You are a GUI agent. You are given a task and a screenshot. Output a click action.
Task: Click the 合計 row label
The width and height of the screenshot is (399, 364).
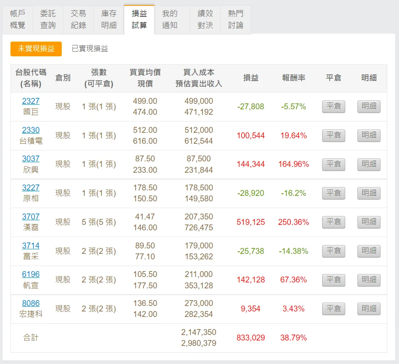31,338
